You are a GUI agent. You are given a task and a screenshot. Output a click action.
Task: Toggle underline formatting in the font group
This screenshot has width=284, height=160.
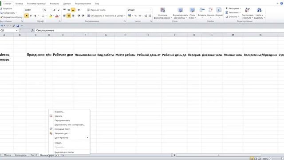tap(35, 16)
